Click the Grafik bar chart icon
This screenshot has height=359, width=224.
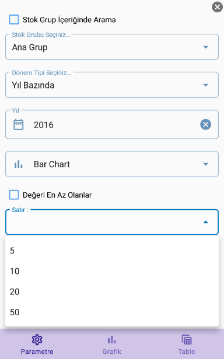(x=111, y=340)
